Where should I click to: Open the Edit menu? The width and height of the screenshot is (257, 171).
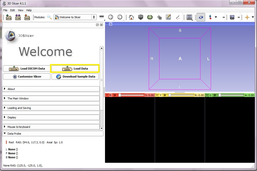[x=12, y=10]
